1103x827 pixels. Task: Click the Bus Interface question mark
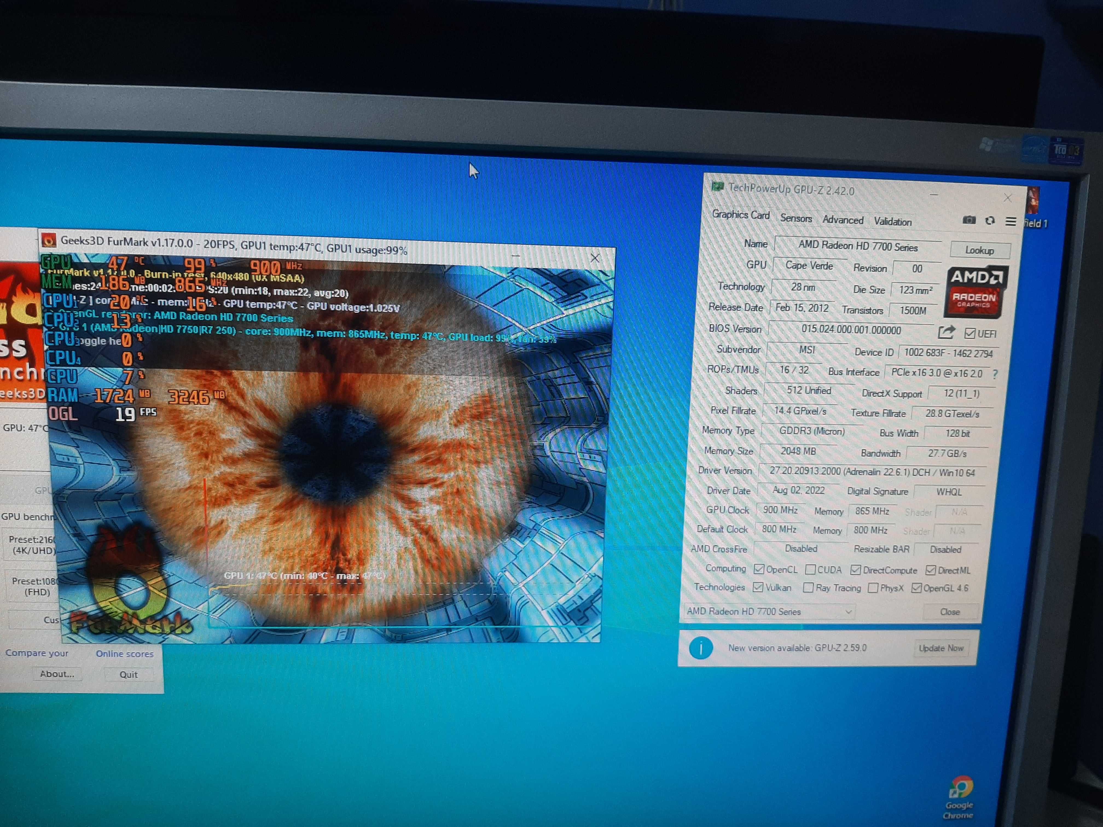(x=995, y=374)
